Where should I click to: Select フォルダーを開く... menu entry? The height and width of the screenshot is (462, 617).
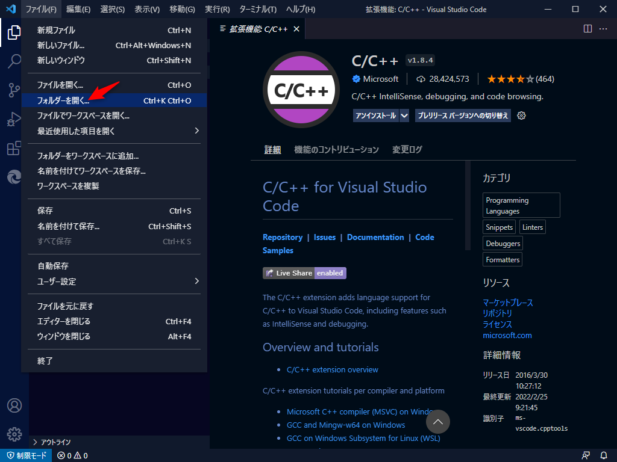114,100
